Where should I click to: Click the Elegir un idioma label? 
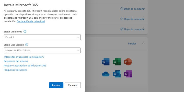click(13, 32)
